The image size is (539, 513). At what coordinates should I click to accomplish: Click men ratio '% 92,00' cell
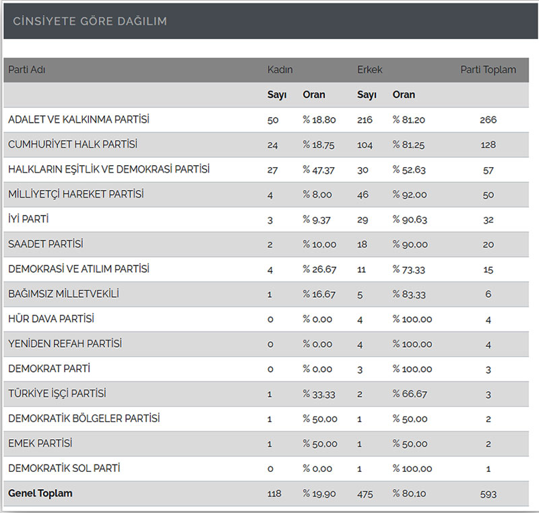(410, 195)
